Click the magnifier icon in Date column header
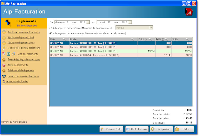 click(x=64, y=39)
